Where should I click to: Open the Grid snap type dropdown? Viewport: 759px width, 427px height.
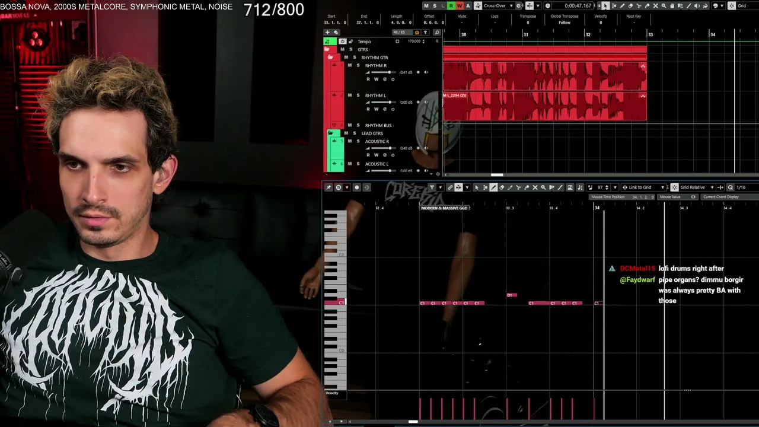tap(747, 6)
